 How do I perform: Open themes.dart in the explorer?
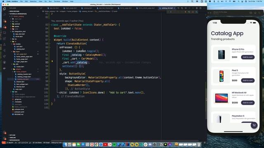(x=21, y=87)
